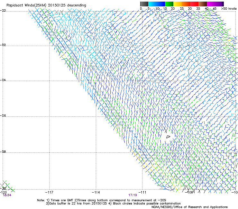The width and height of the screenshot is (238, 209).
Task: Click the orange 25-30 knots legend swatch
Action: [x=186, y=4]
